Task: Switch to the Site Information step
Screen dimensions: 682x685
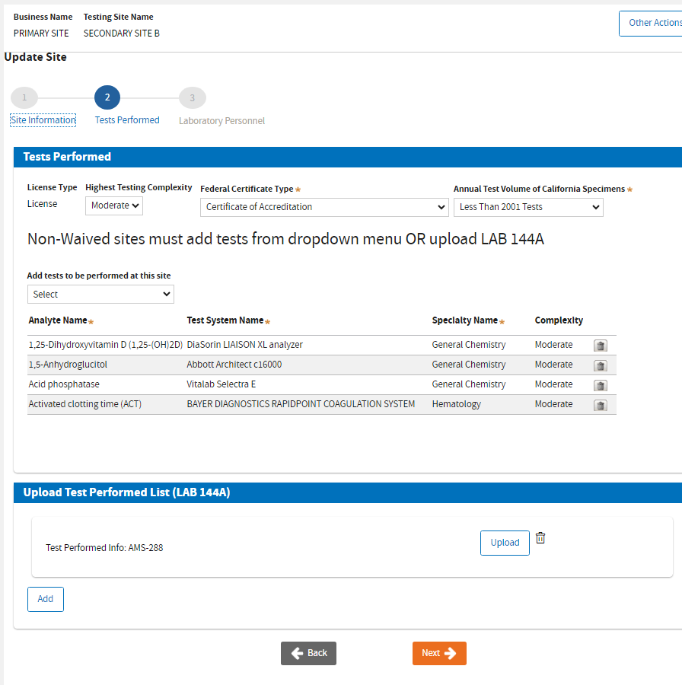Action: click(43, 120)
